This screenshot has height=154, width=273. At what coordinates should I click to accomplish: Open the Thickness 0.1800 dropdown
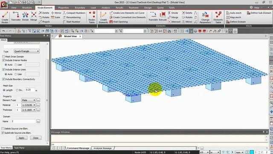(29, 110)
